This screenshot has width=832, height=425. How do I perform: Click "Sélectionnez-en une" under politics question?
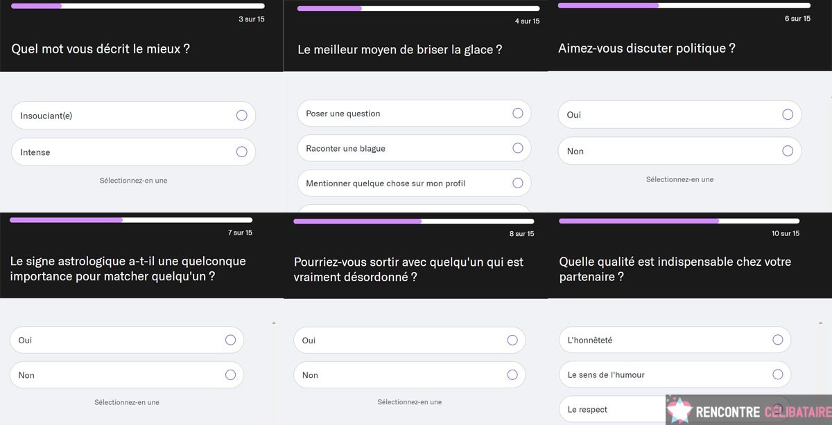click(678, 179)
